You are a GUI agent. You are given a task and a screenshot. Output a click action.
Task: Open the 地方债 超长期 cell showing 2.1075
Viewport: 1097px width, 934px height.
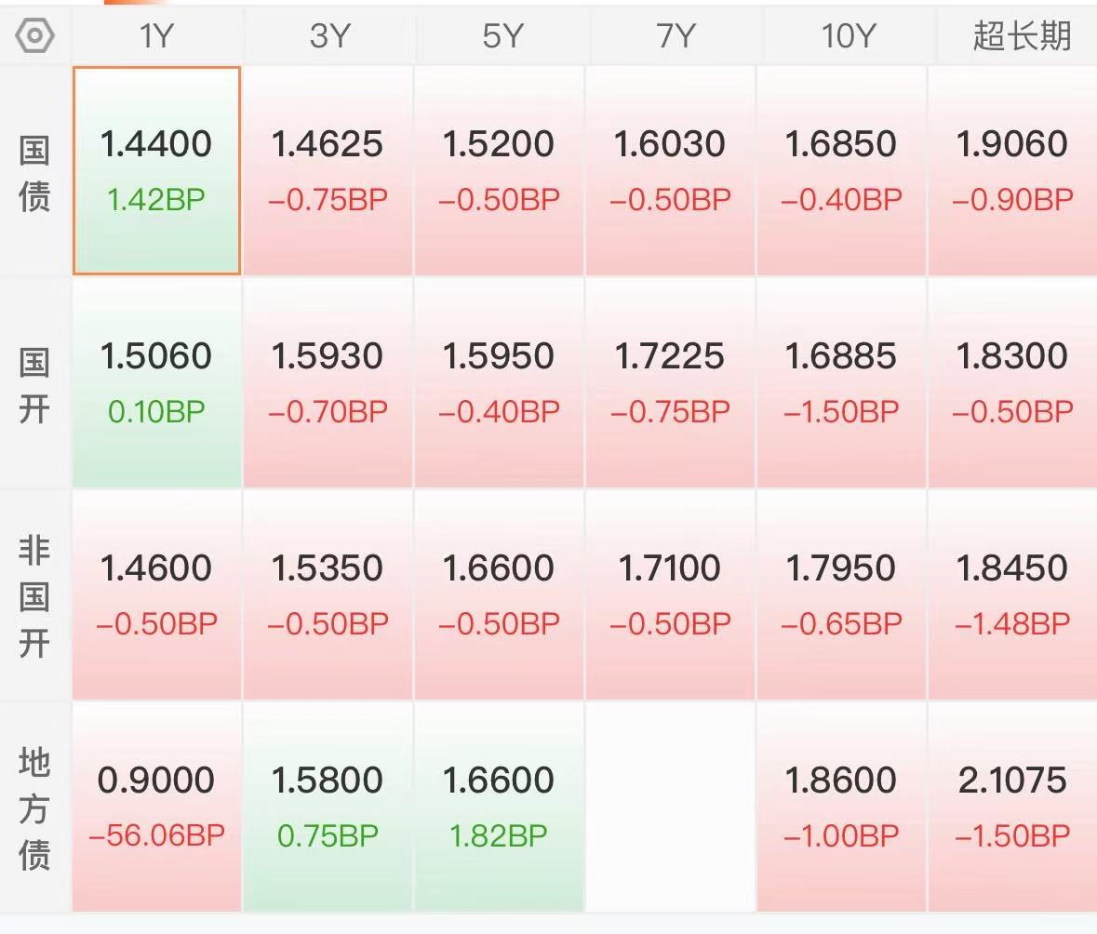coord(1012,807)
